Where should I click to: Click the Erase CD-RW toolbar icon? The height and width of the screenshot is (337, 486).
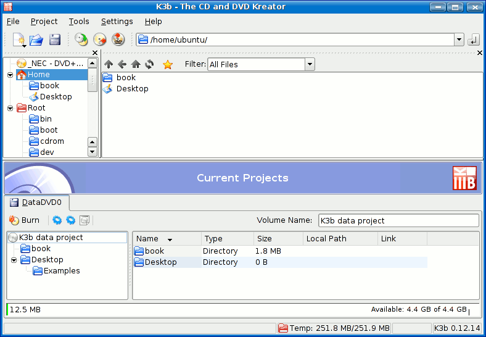100,40
